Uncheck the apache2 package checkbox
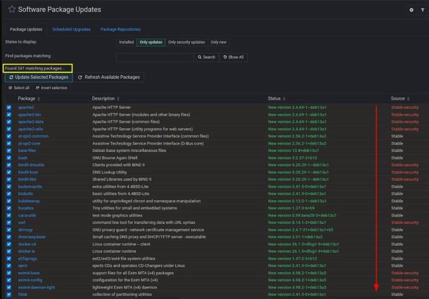The width and height of the screenshot is (429, 299). pos(9,107)
